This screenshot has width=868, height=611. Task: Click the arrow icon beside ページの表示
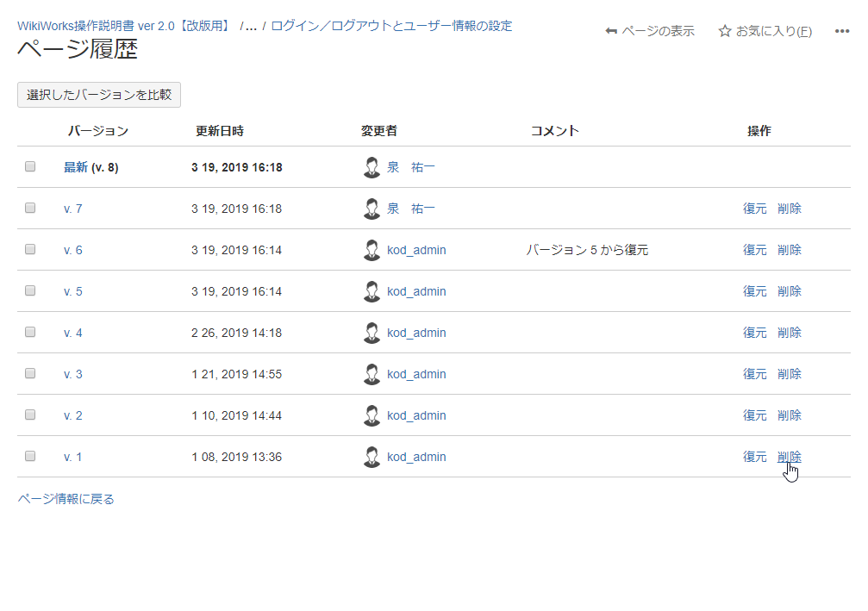coord(611,32)
